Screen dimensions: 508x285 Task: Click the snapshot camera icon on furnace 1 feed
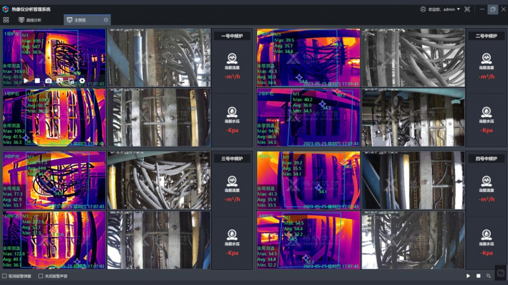[x=48, y=80]
